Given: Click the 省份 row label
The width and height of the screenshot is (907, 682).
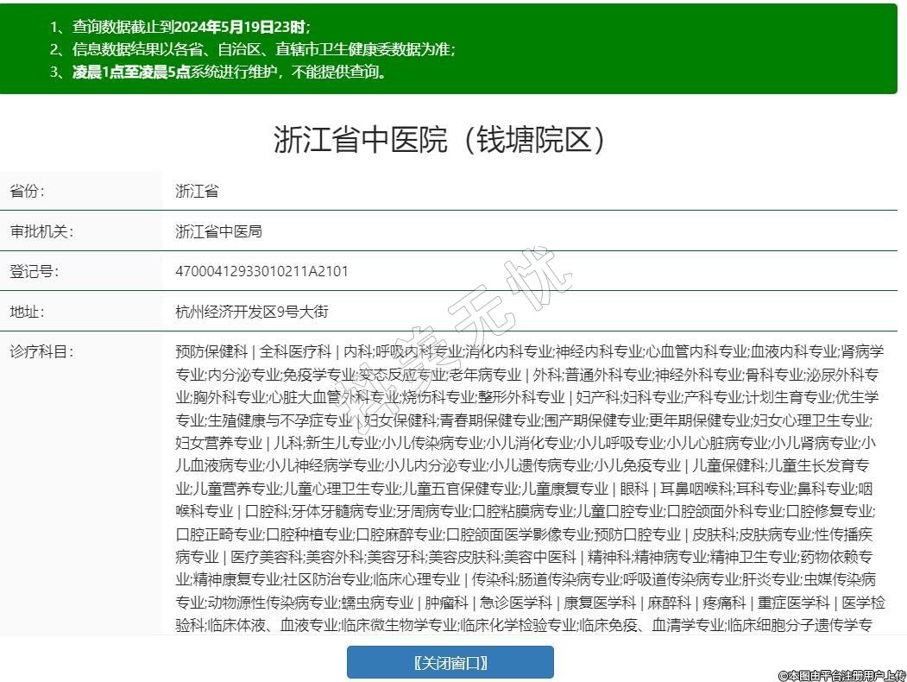Looking at the screenshot, I should [27, 191].
